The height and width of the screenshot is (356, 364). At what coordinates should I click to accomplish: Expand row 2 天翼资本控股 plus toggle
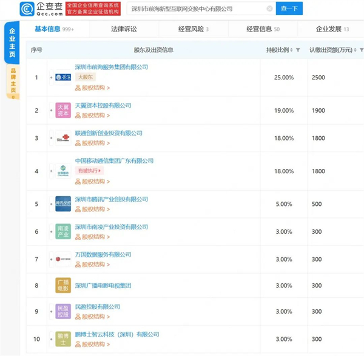[51, 110]
